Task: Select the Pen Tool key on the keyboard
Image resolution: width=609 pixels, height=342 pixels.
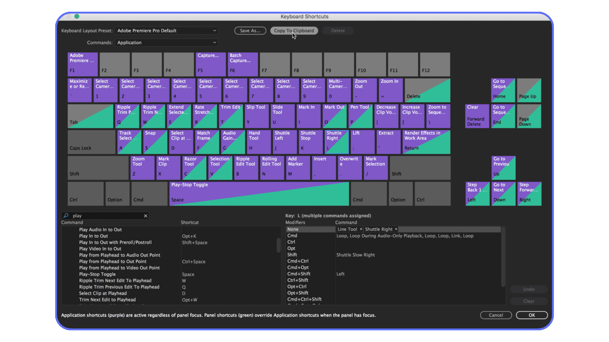Action: [x=360, y=116]
